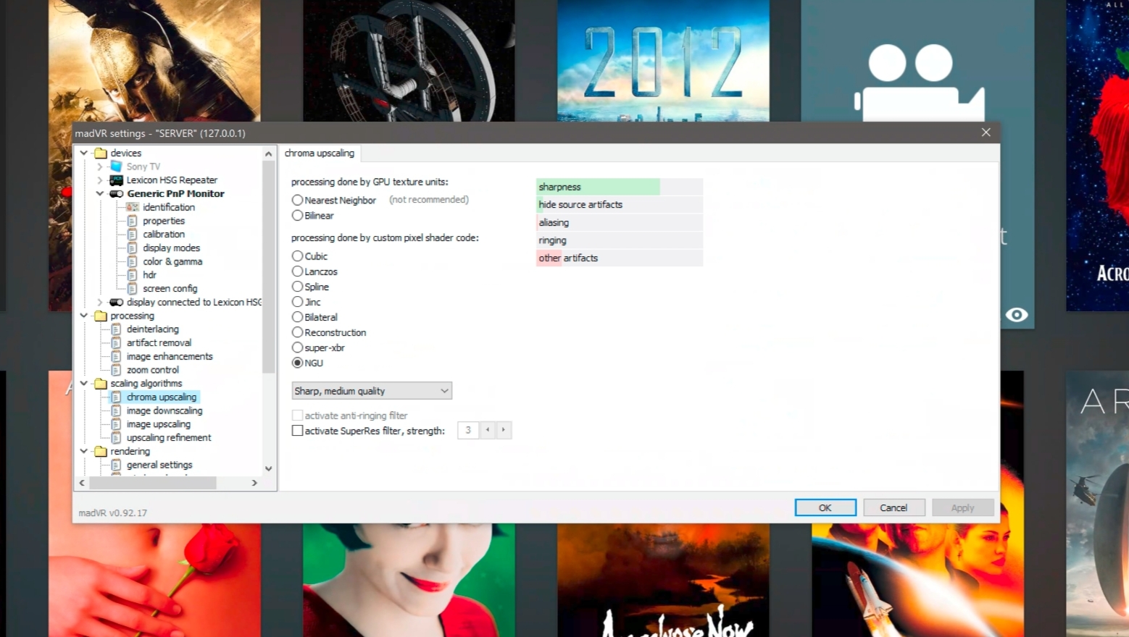Click the tree horizontal scroll left arrow
The width and height of the screenshot is (1129, 637).
[82, 483]
